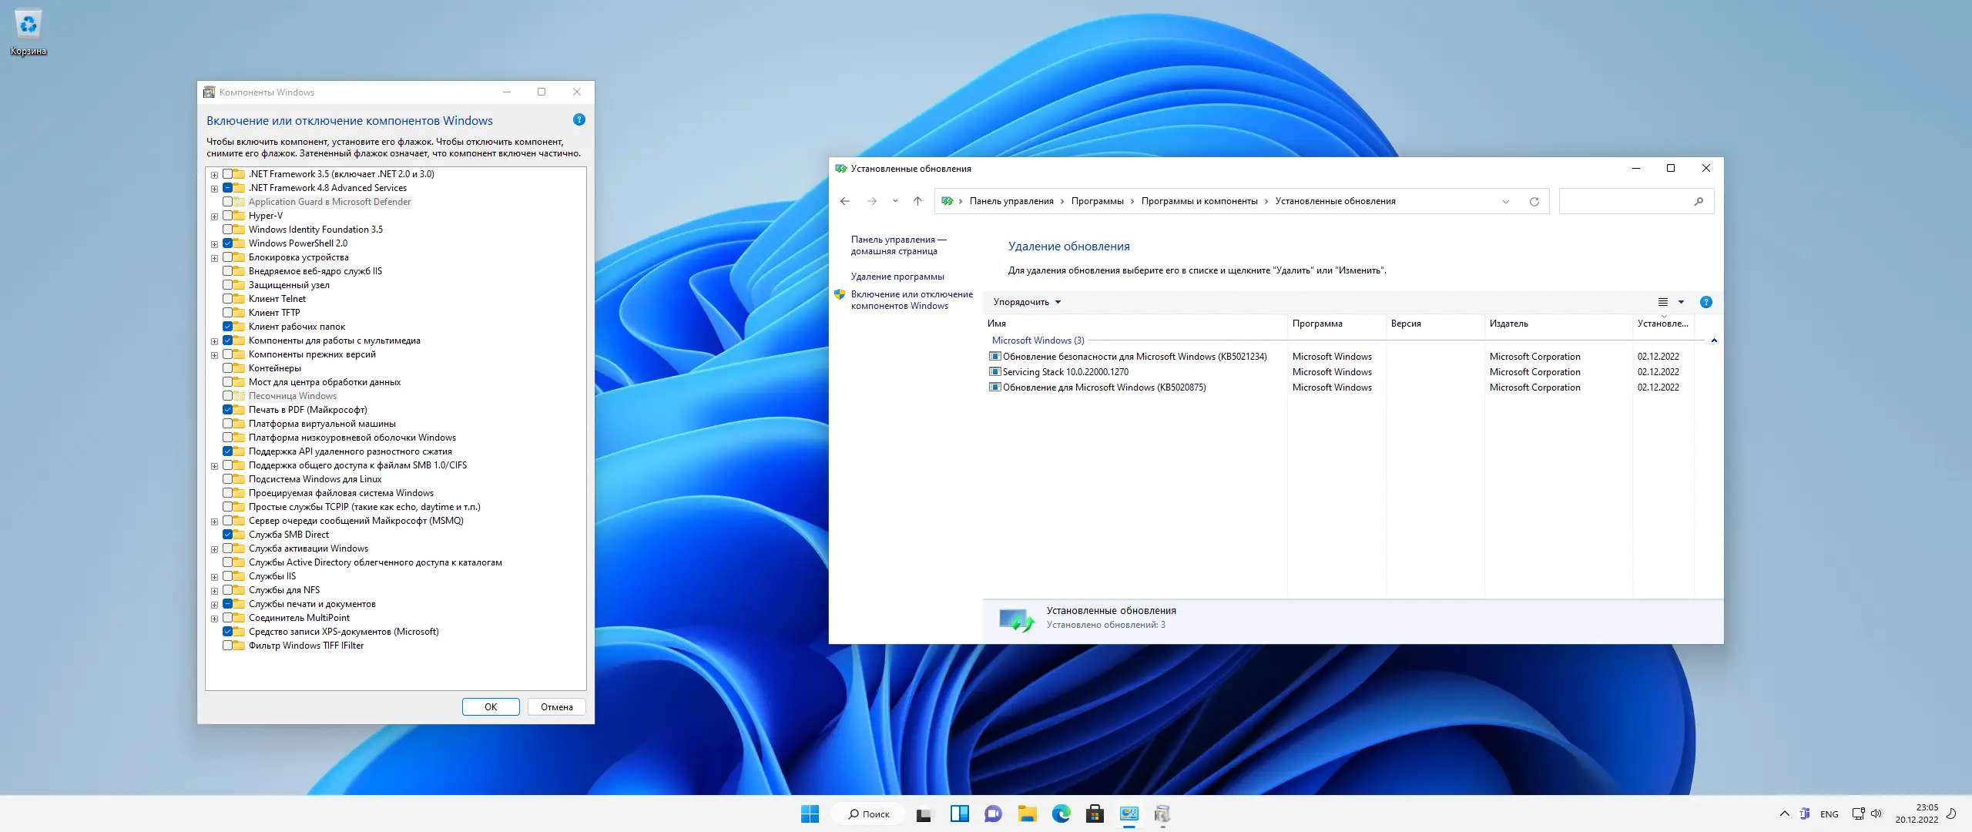The width and height of the screenshot is (1972, 832).
Task: Click the search field in Installed Updates
Action: (1625, 201)
